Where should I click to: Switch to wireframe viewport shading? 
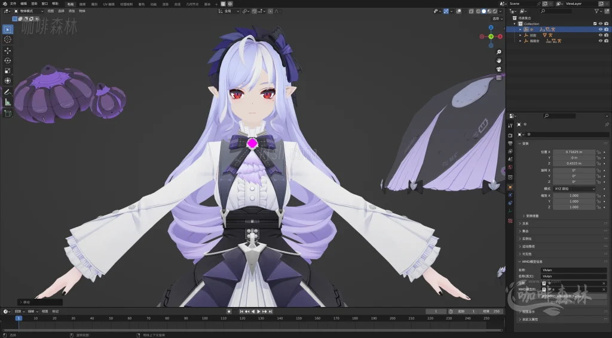pos(478,11)
